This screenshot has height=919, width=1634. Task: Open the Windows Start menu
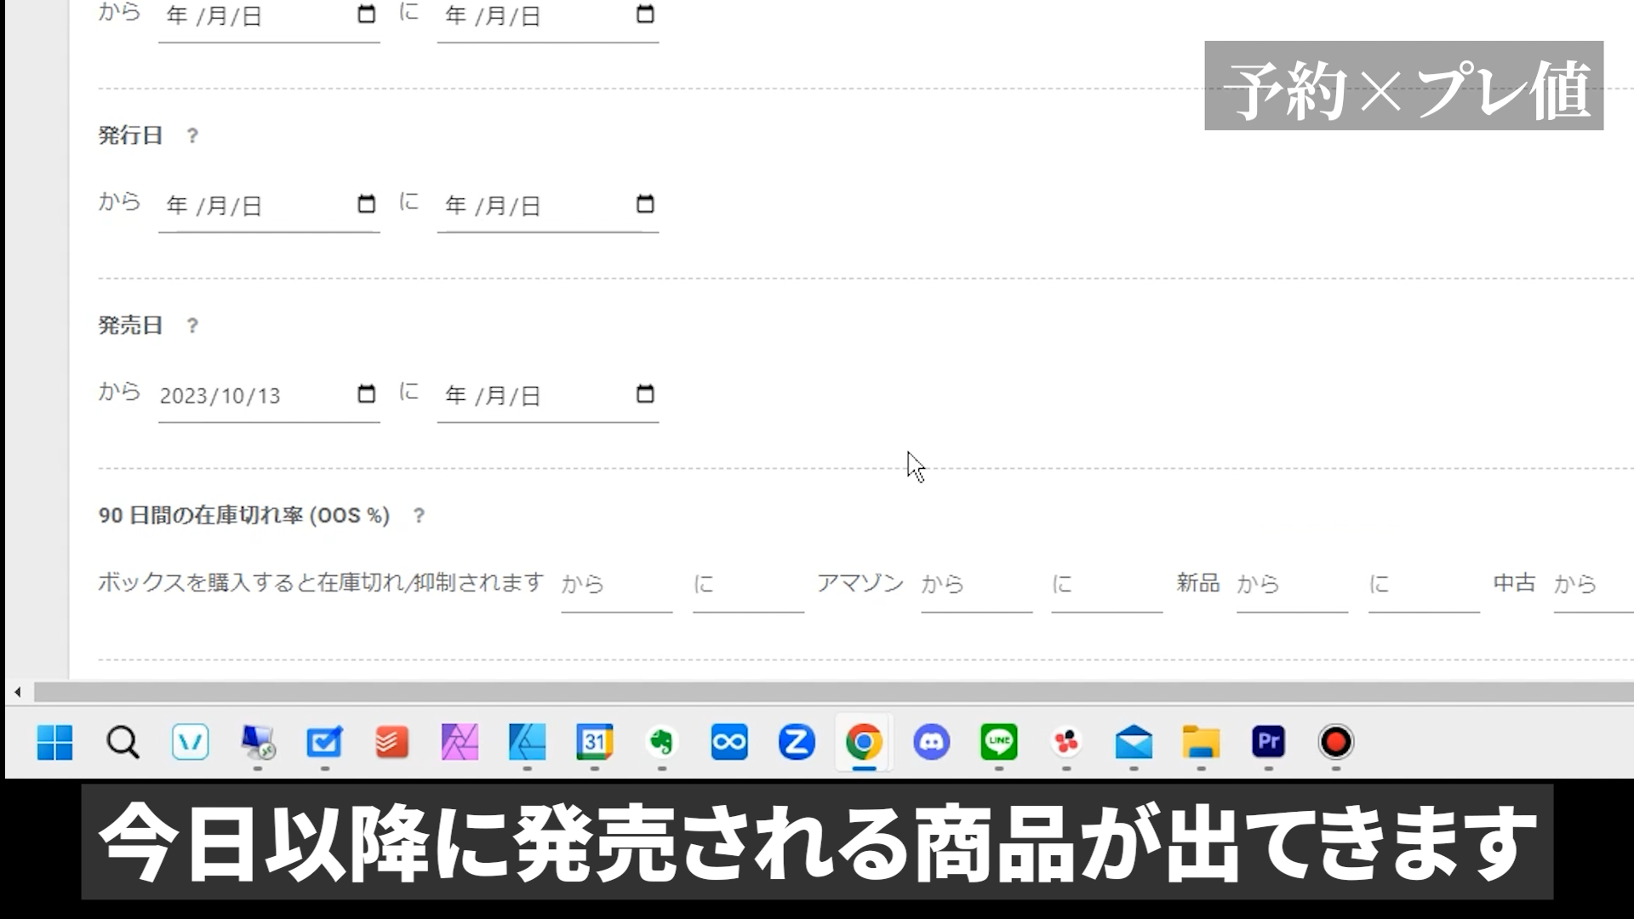pos(54,742)
